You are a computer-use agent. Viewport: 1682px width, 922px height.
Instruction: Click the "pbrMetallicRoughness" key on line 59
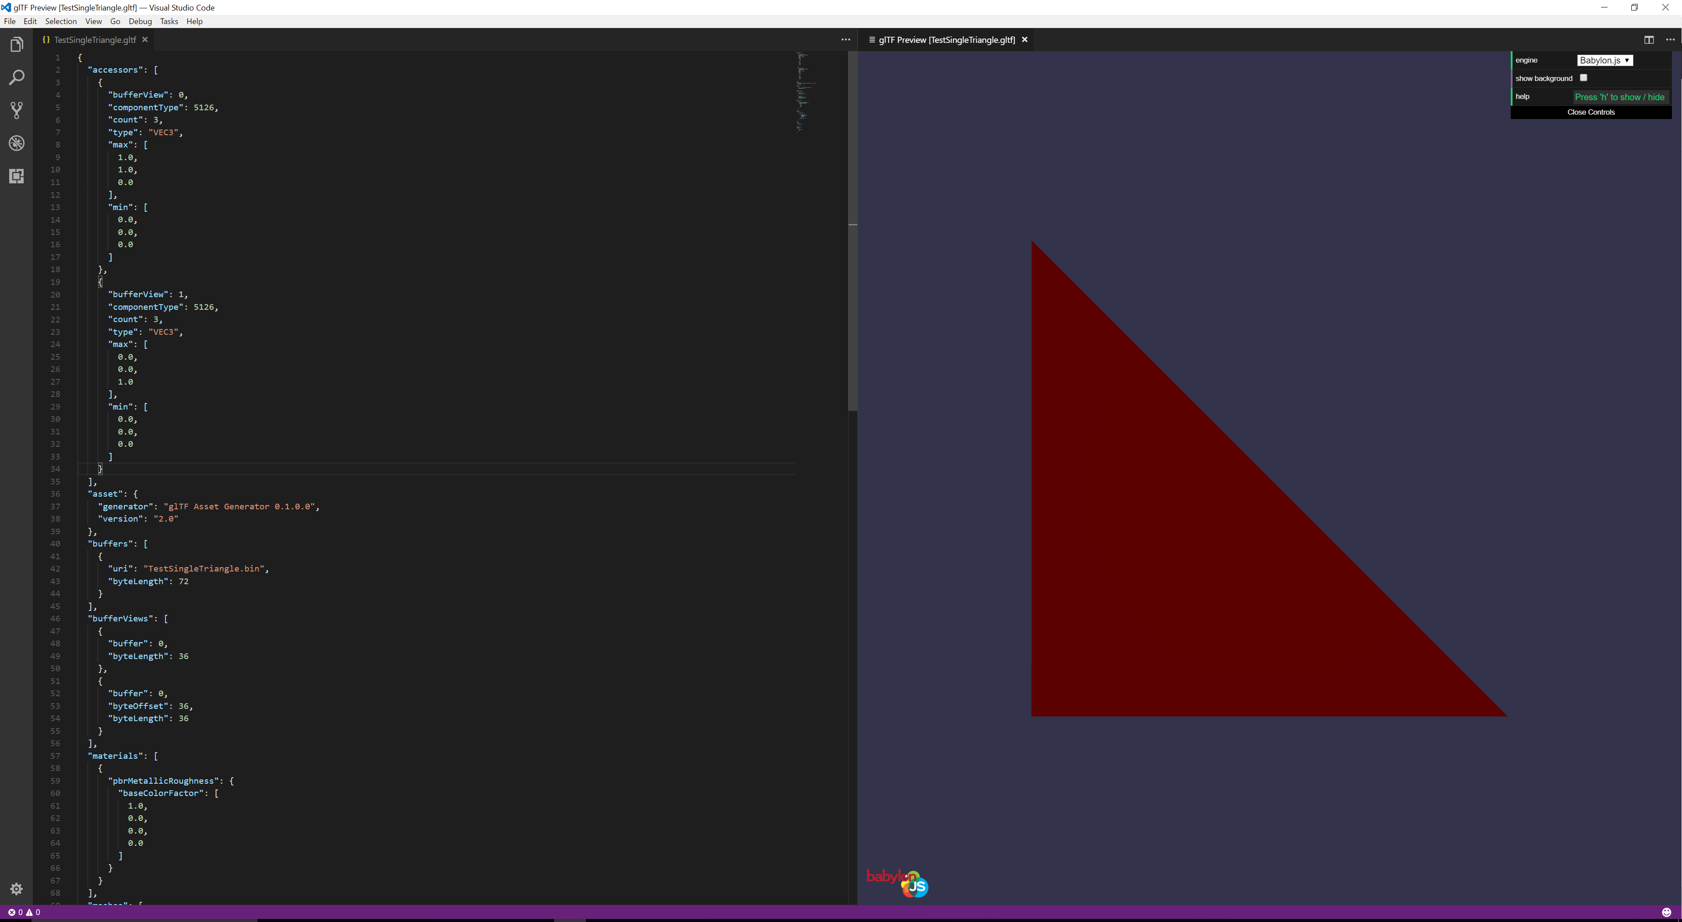(x=163, y=780)
